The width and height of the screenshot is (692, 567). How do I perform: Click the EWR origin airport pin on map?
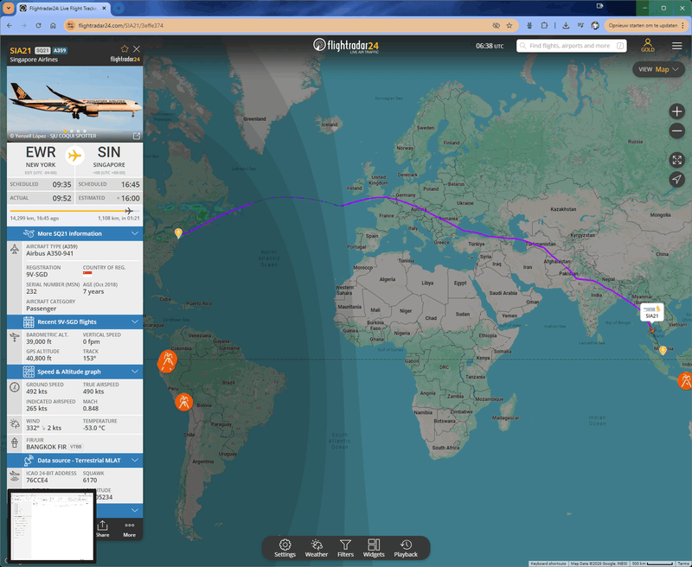coord(178,233)
